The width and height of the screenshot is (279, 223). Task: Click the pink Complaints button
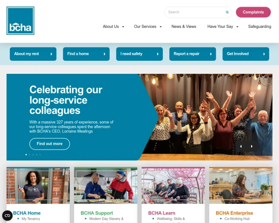(x=253, y=12)
